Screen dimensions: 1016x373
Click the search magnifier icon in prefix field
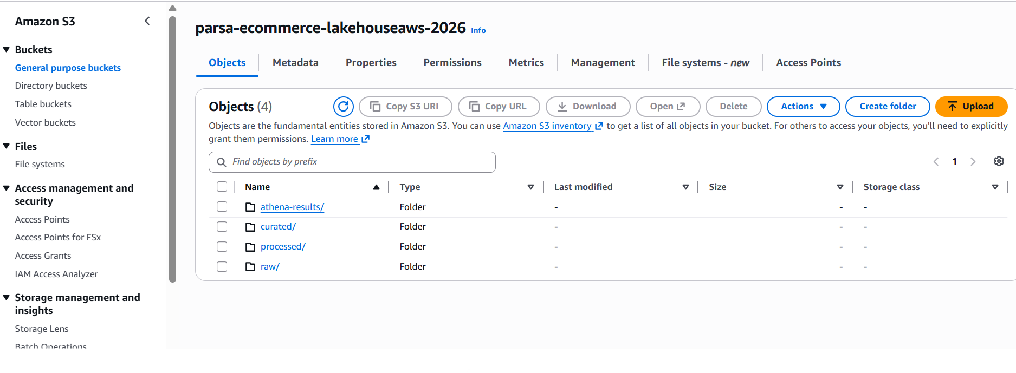pyautogui.click(x=221, y=162)
